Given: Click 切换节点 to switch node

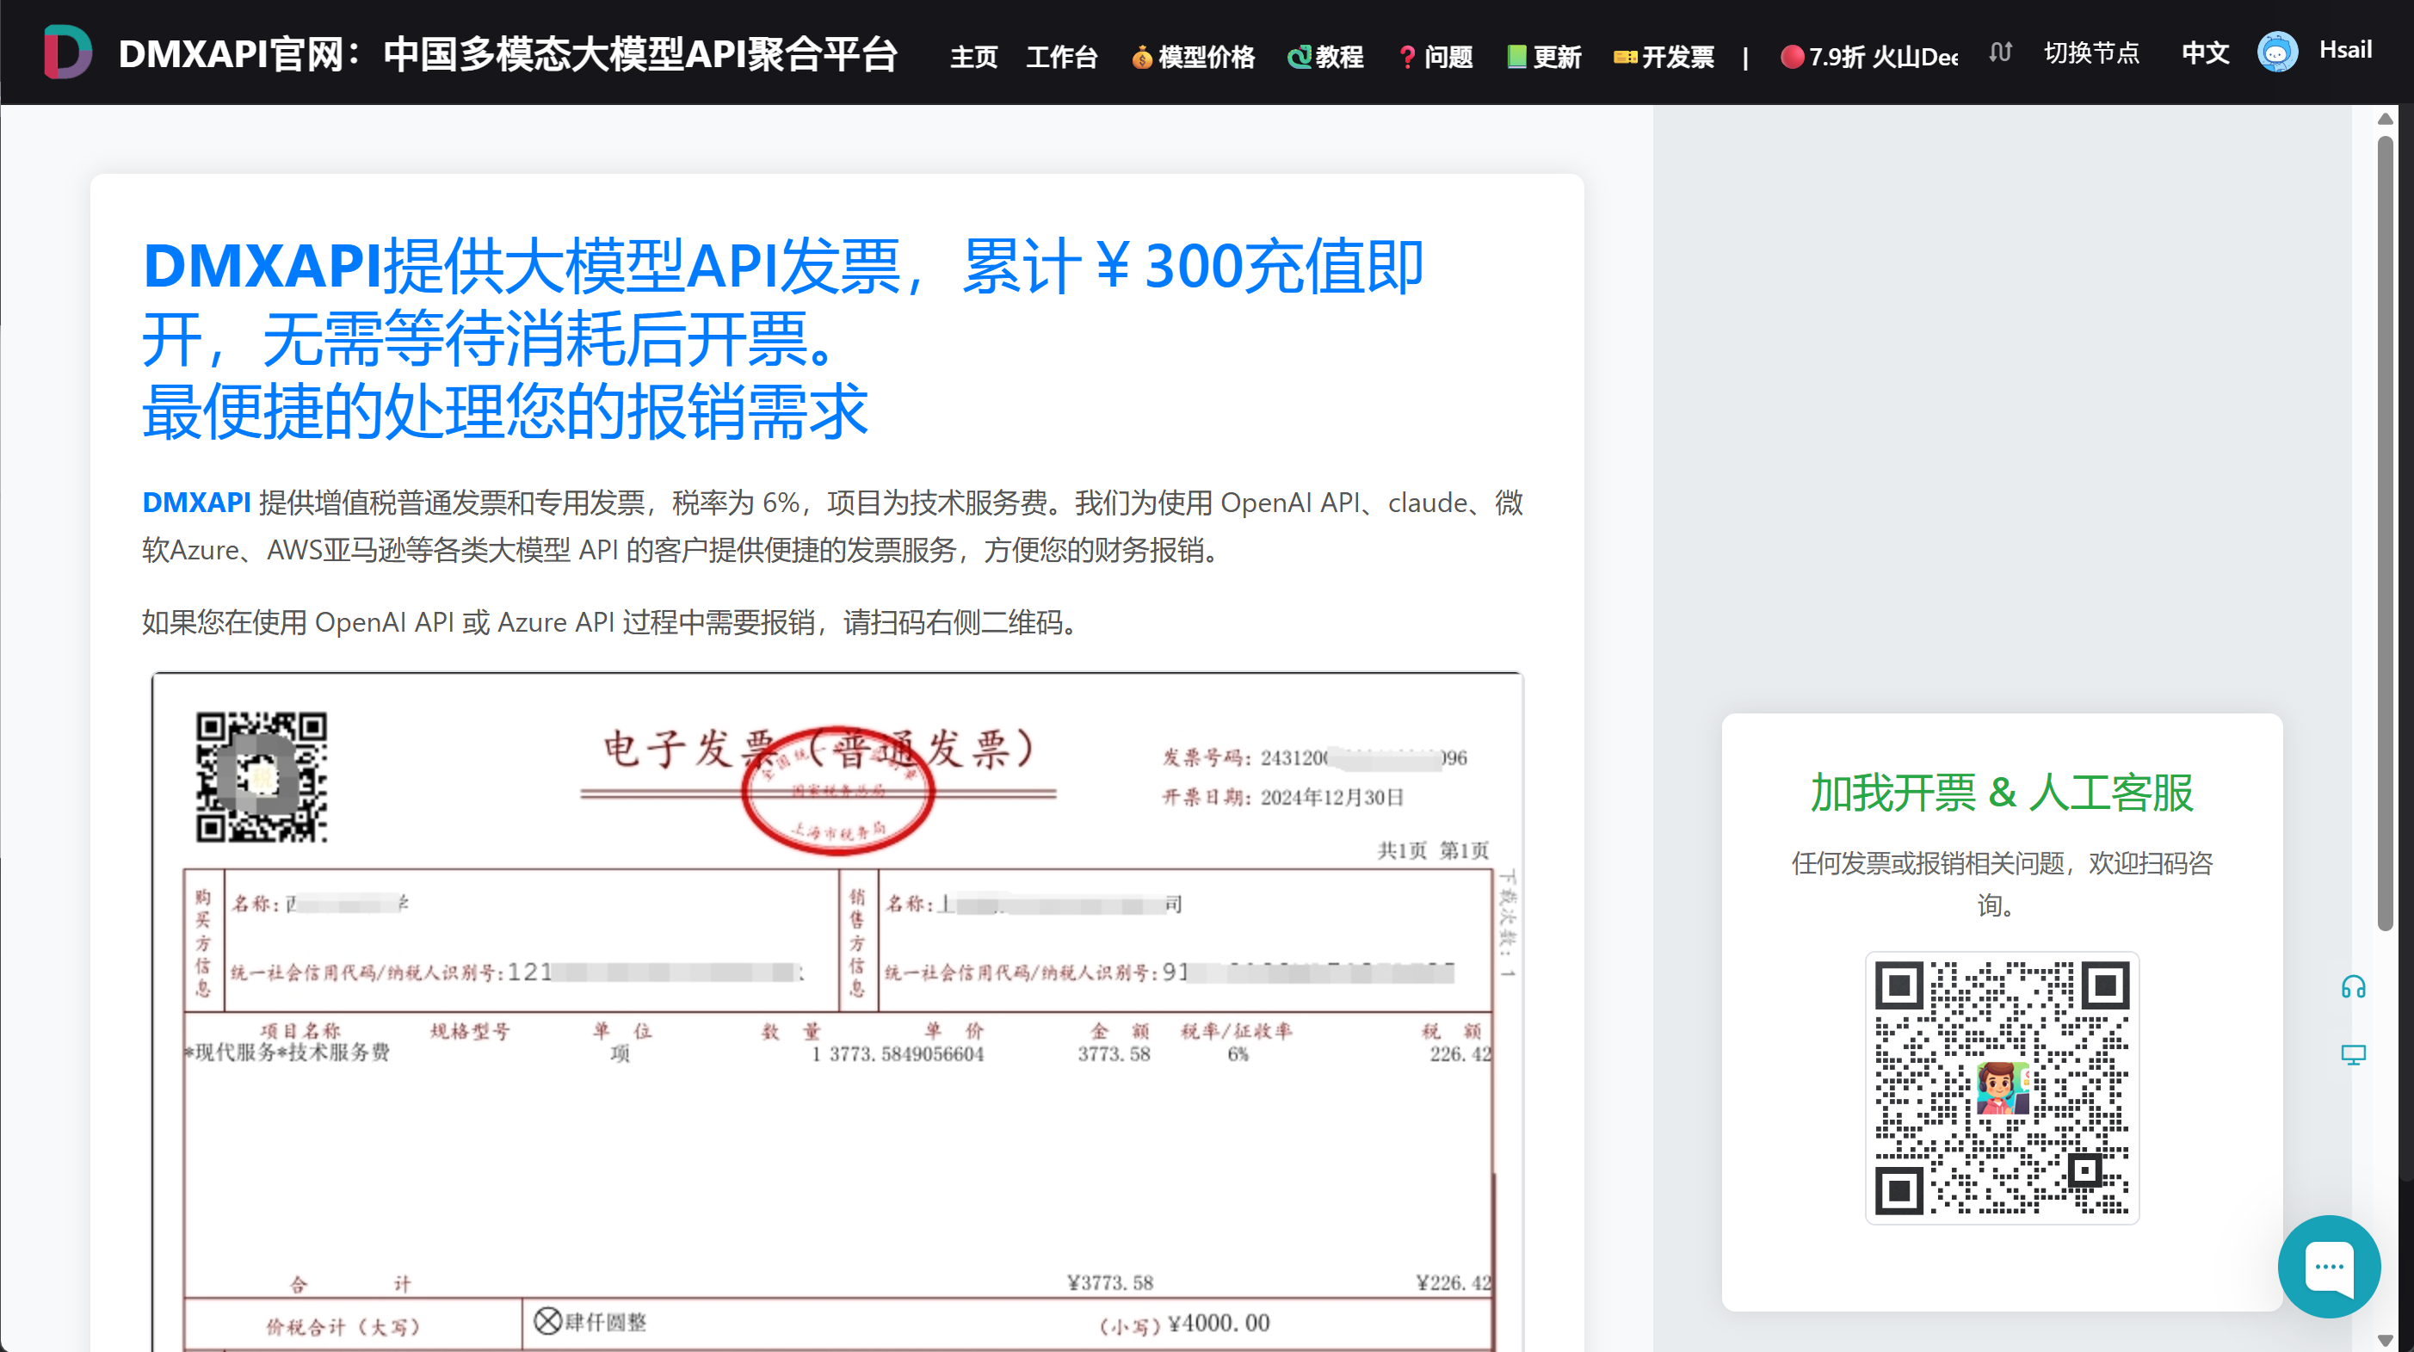Looking at the screenshot, I should (2090, 52).
